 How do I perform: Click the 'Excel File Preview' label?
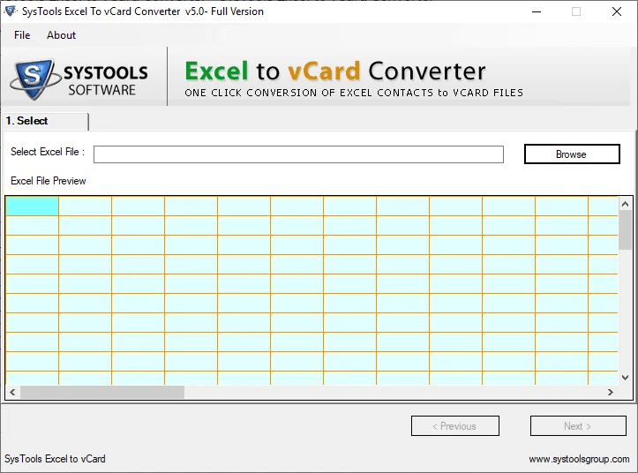coord(49,181)
